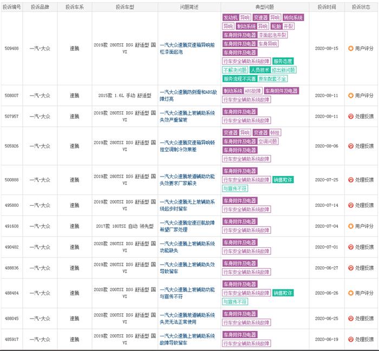The image size is (379, 351).
Task: Click the 空调问题 tag in row 505926
Action: click(268, 141)
